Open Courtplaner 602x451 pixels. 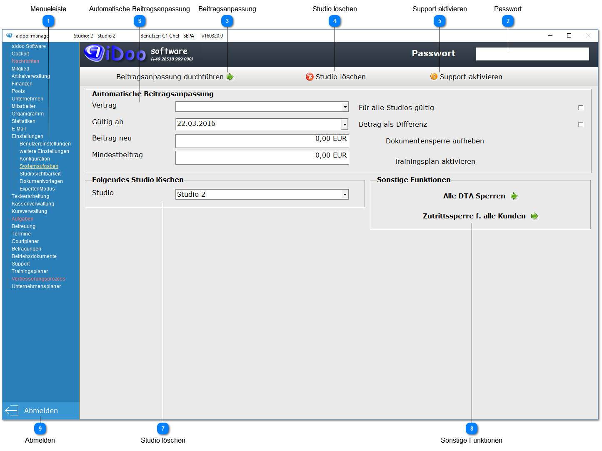click(x=25, y=241)
